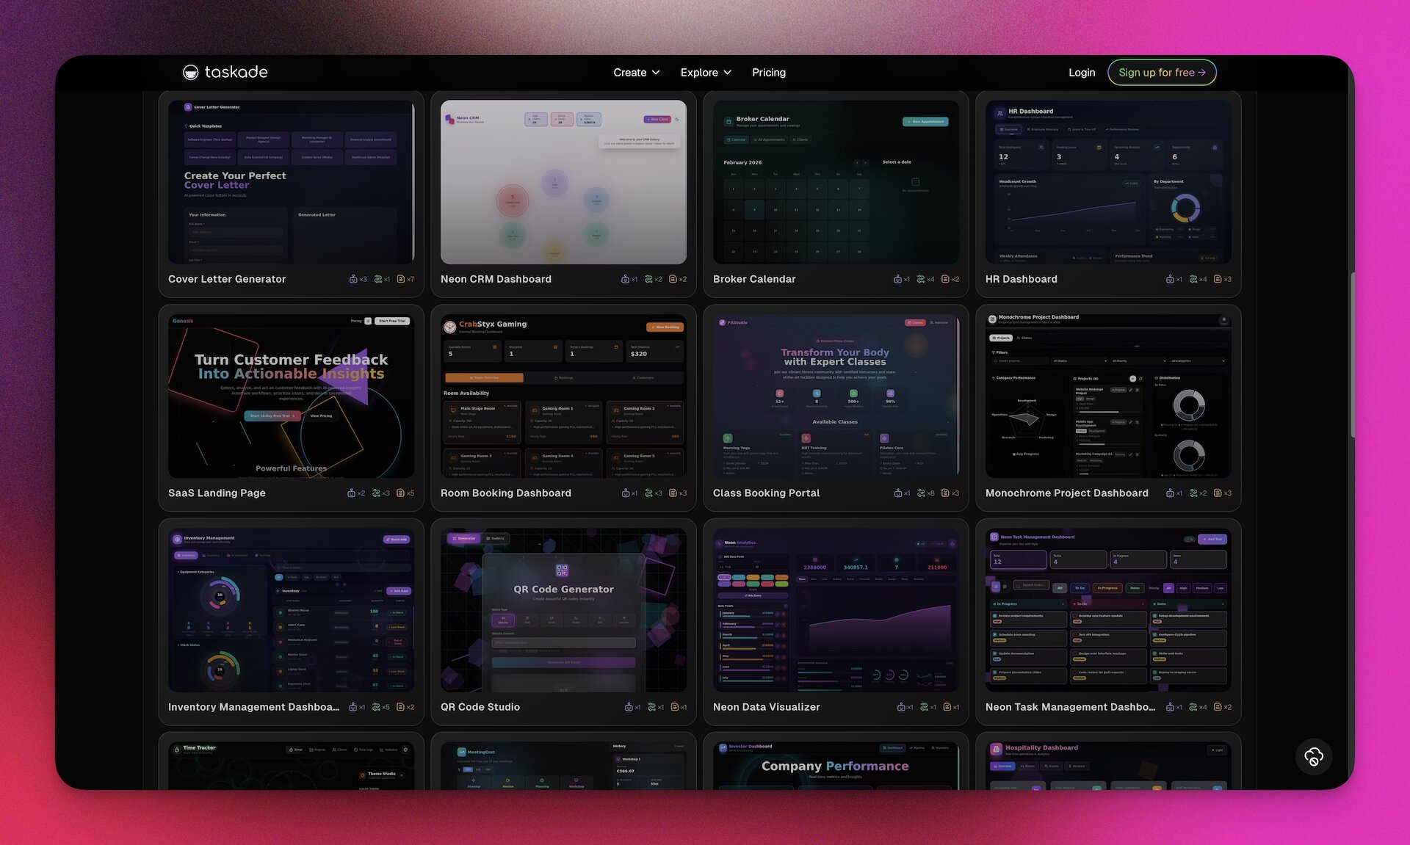1410x845 pixels.
Task: Click the projects icon on Neon Data Visualizer
Action: point(947,707)
